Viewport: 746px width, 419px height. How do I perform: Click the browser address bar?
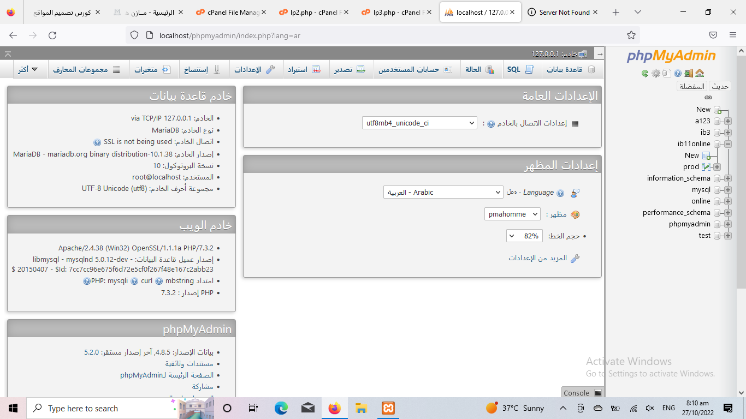(382, 35)
